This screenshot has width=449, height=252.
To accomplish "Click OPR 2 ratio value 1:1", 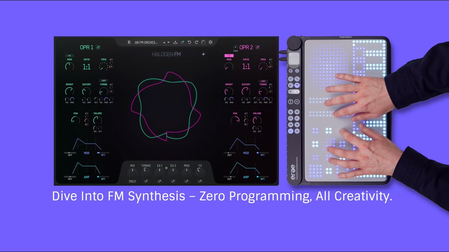I will coord(246,66).
